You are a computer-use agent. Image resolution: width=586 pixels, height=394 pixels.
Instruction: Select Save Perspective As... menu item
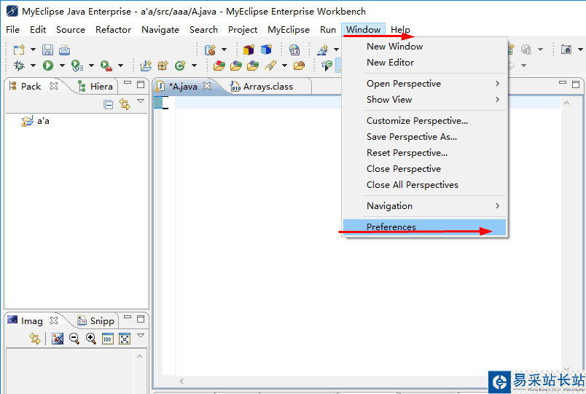[x=424, y=137]
